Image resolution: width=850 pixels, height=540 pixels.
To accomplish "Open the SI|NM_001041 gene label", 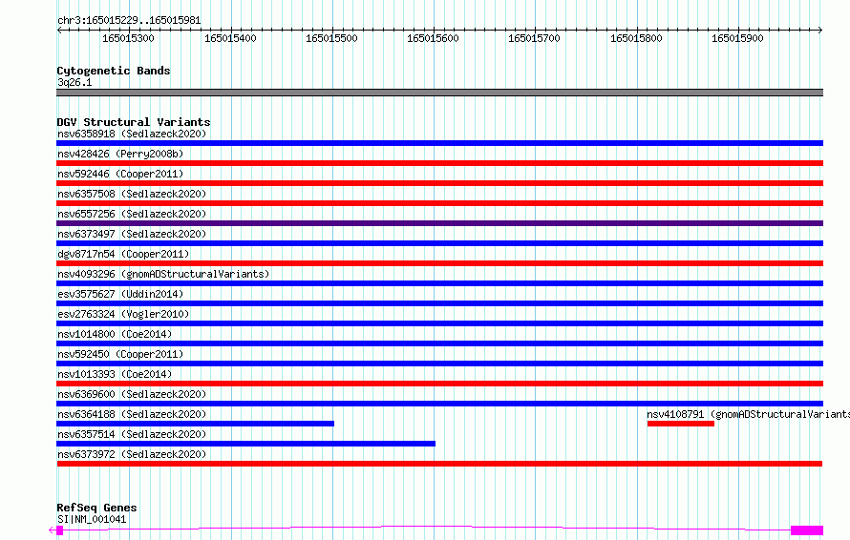I will 92,519.
